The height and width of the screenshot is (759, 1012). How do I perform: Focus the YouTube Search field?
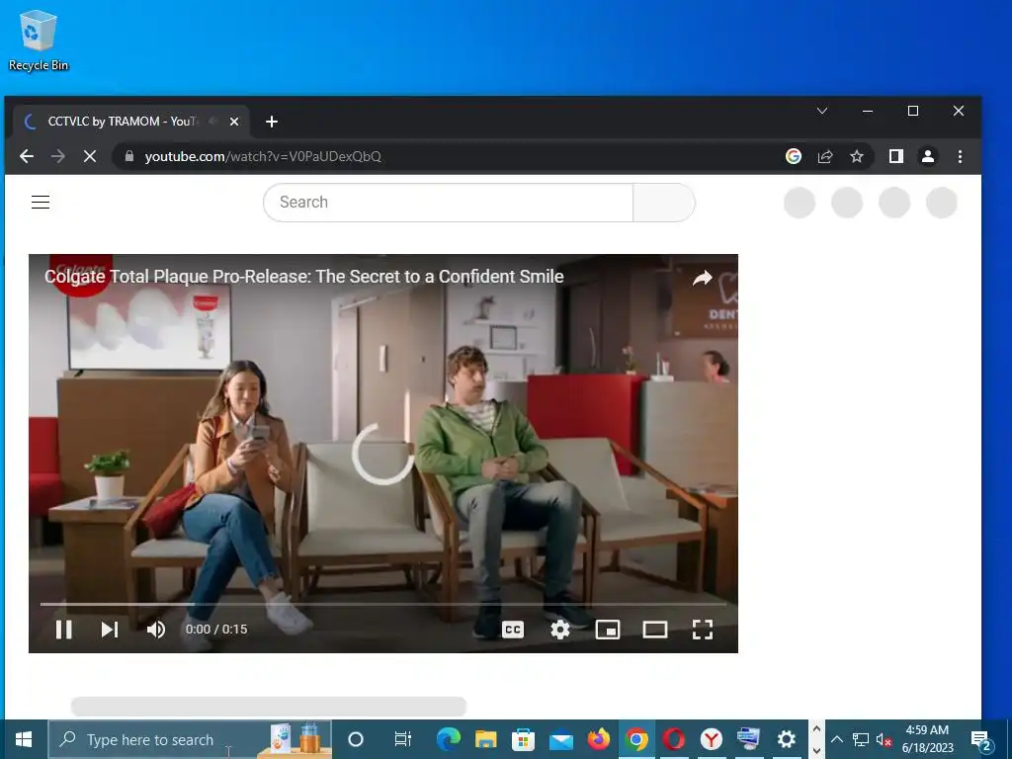click(449, 203)
